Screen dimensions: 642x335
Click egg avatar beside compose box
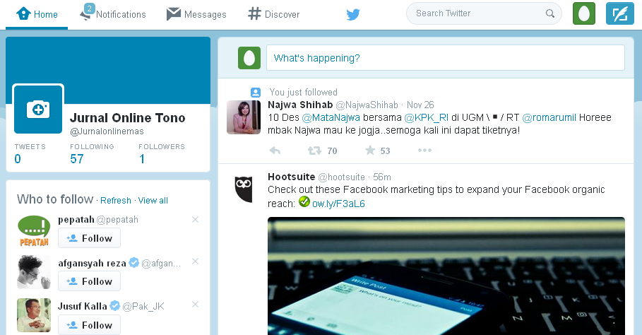pos(249,58)
